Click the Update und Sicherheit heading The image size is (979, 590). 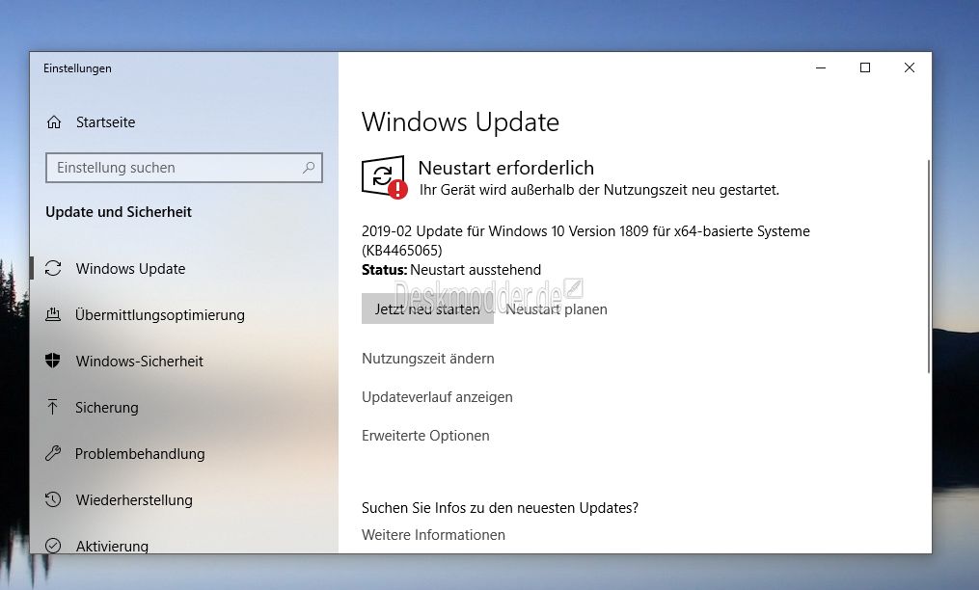point(119,212)
